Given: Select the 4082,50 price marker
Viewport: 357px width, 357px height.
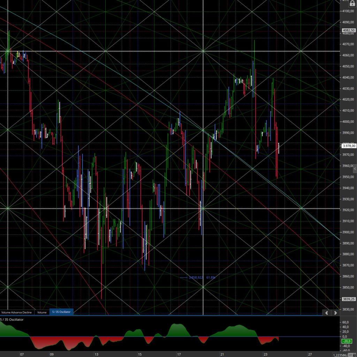Looking at the screenshot, I should click(x=349, y=30).
